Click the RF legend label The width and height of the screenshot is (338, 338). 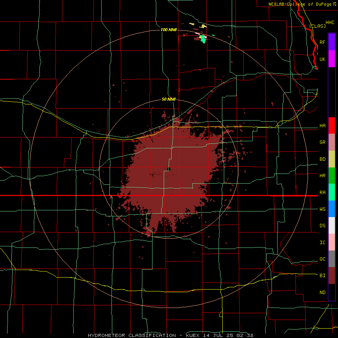pyautogui.click(x=322, y=42)
